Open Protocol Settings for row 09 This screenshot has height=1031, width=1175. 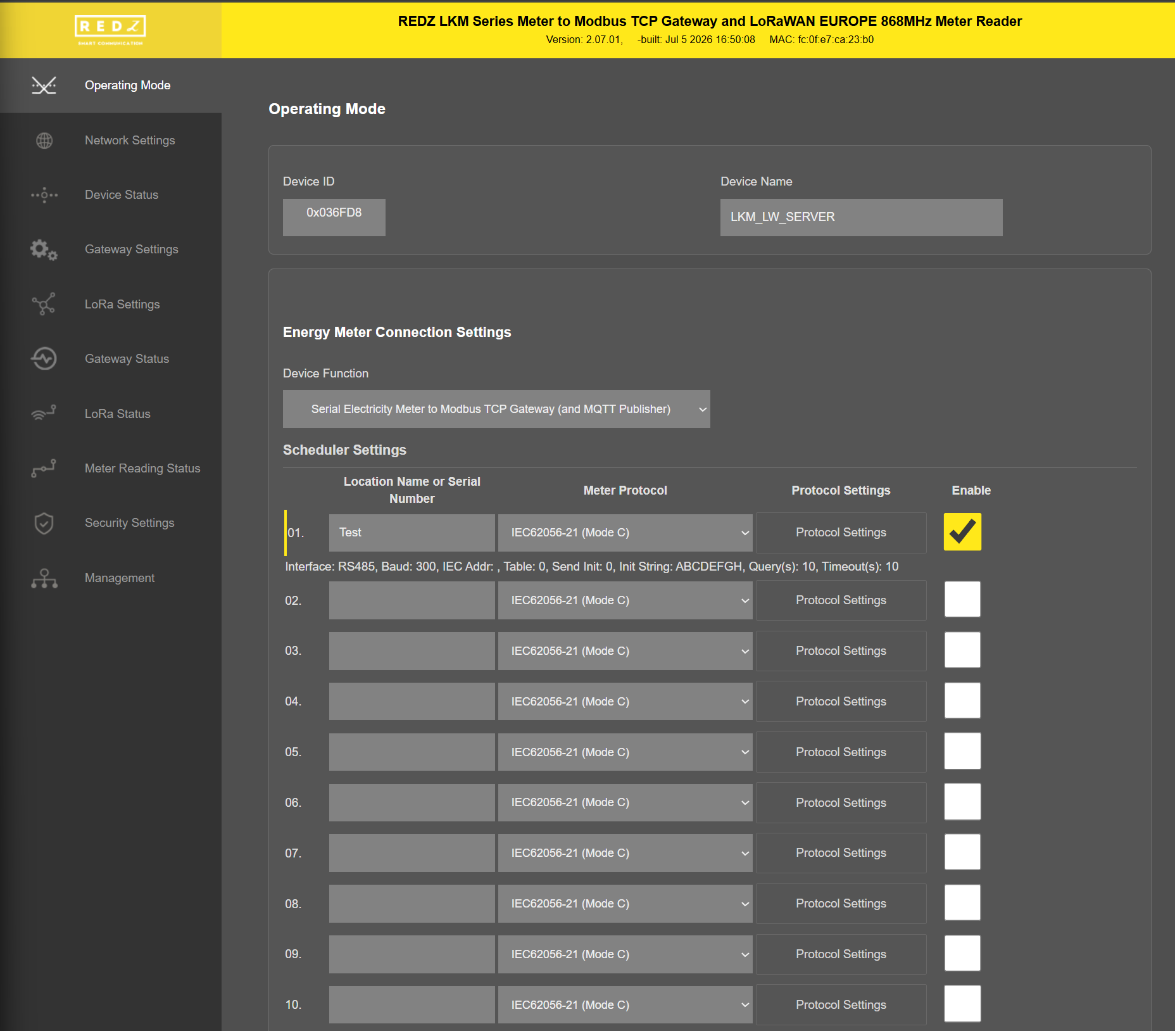coord(841,954)
